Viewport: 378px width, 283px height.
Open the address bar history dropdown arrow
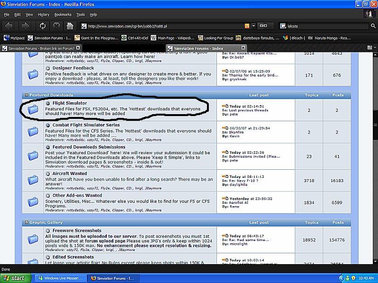[x=253, y=26]
